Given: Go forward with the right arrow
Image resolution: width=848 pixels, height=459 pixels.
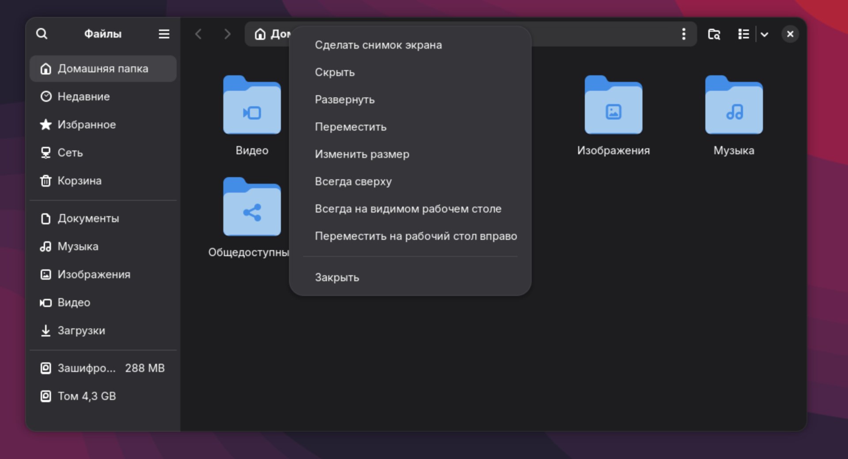Looking at the screenshot, I should 227,34.
